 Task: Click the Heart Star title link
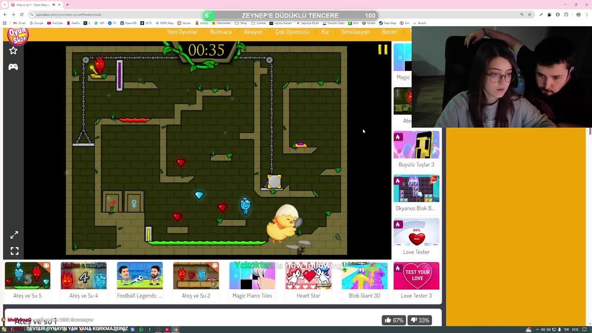tap(308, 296)
